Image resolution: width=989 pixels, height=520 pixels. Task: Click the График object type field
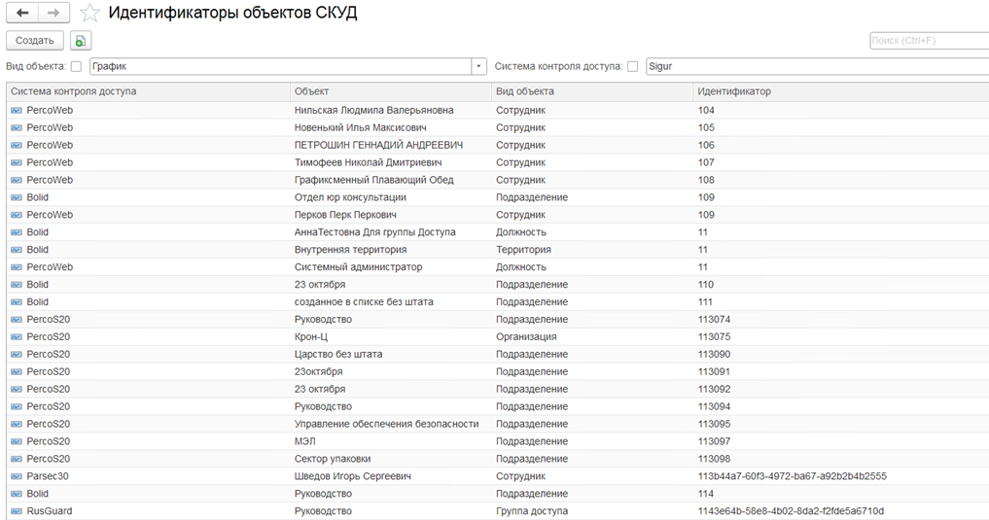point(280,67)
